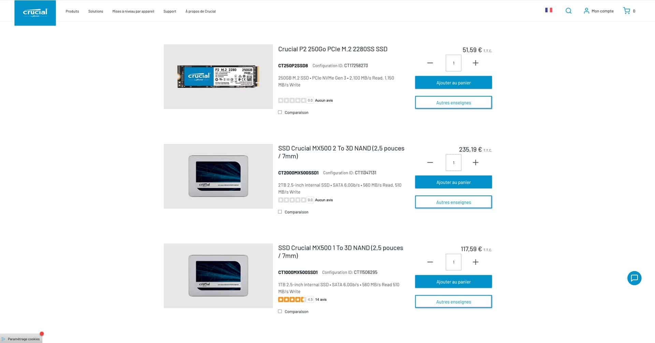Open the shopping cart icon
The image size is (655, 343).
(x=626, y=11)
